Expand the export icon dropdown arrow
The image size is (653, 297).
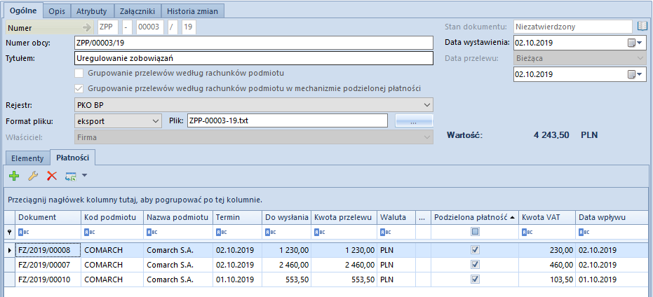84,176
